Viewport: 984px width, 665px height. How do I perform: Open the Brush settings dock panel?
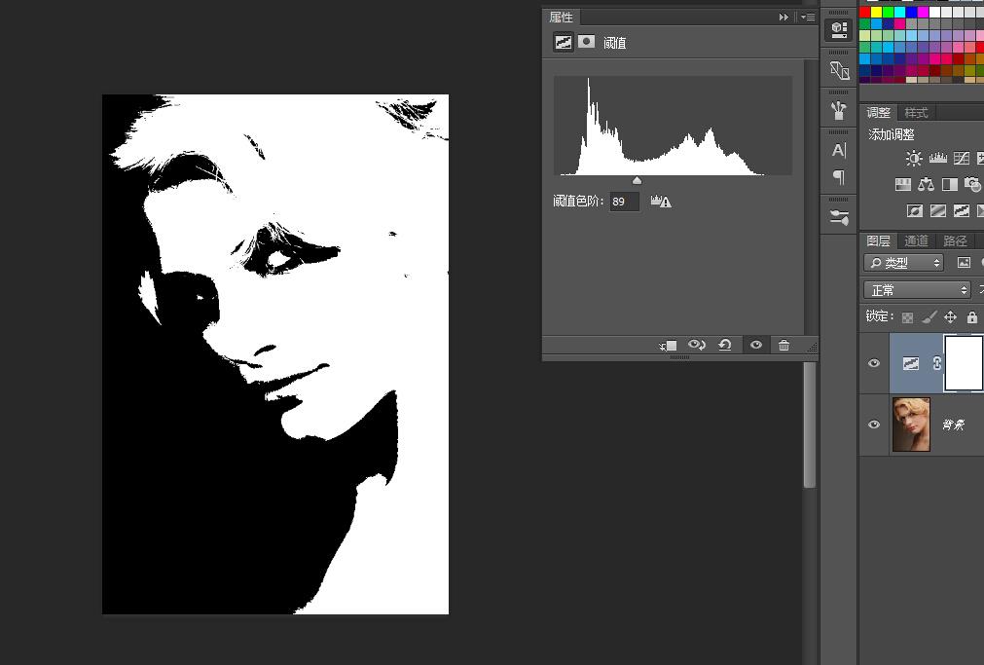(839, 217)
